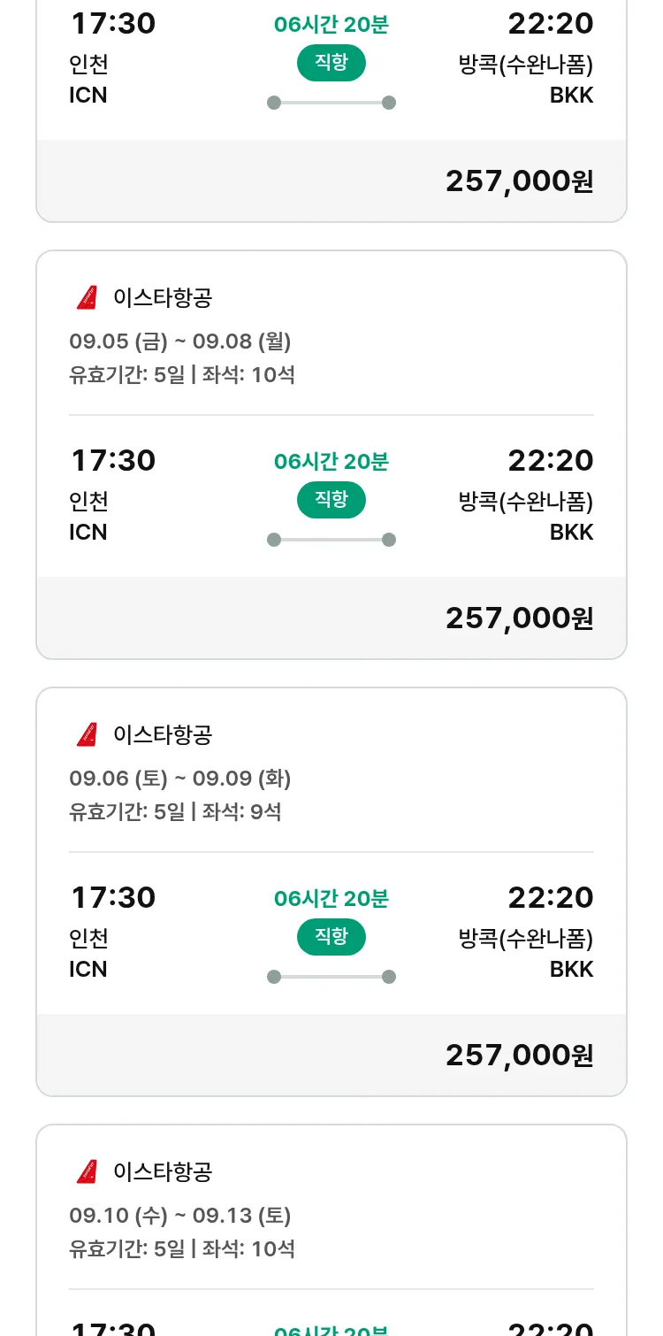
Task: Open the 09.05 (금) ~ 09.08 (월) date range
Action: [180, 342]
